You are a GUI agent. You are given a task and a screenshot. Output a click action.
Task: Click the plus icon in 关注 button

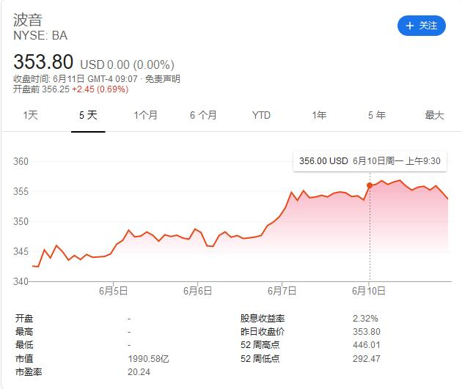tap(409, 26)
